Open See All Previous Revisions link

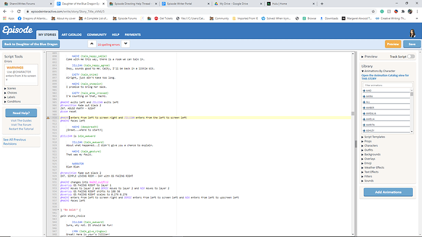point(15,142)
